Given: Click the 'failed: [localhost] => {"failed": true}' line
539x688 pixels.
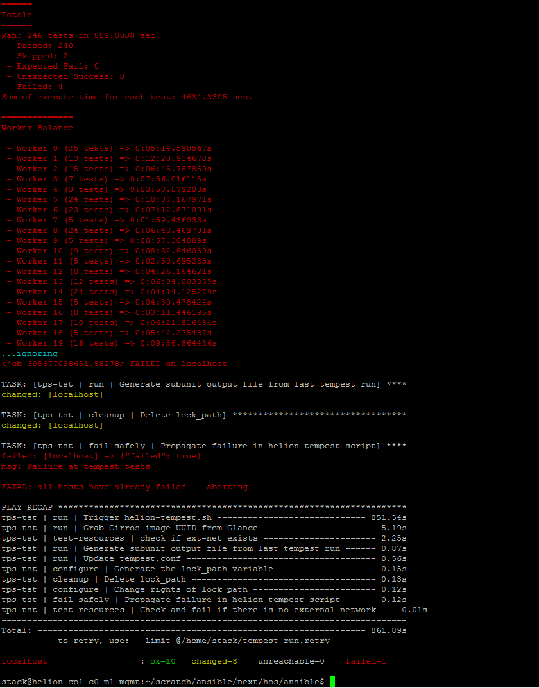Looking at the screenshot, I should point(101,457).
